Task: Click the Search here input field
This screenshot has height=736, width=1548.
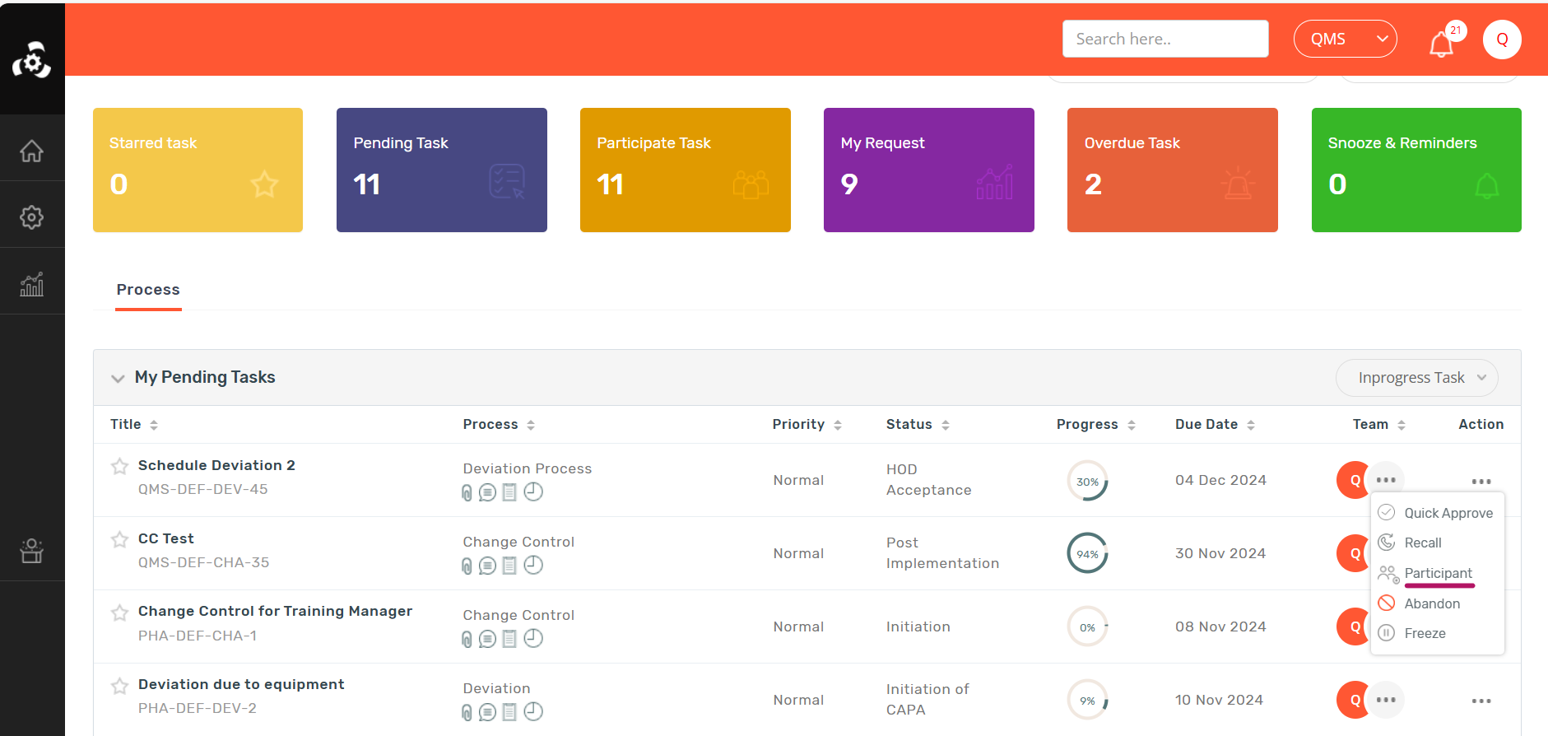Action: pyautogui.click(x=1164, y=39)
